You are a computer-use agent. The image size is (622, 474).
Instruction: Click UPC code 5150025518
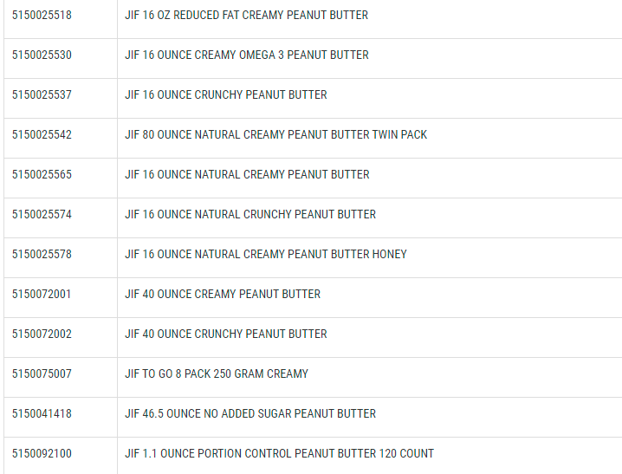[42, 16]
